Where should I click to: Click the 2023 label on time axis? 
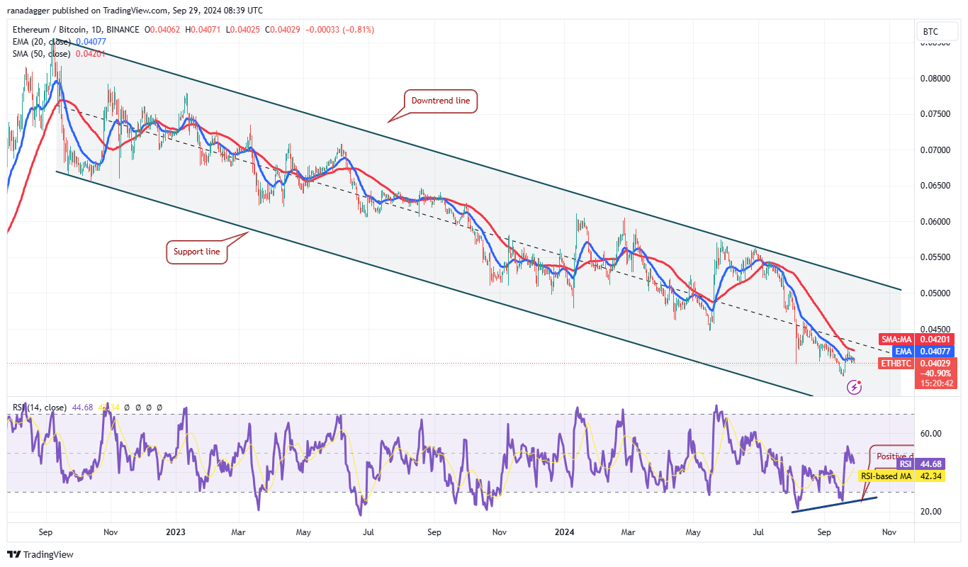174,532
